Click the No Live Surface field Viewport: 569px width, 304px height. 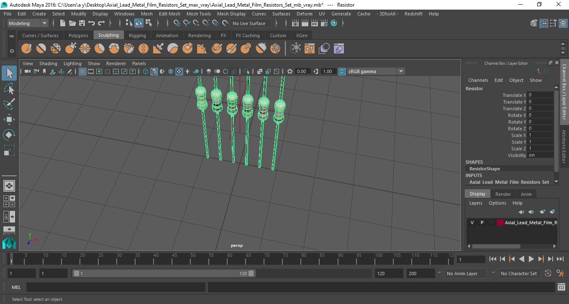[x=251, y=23]
